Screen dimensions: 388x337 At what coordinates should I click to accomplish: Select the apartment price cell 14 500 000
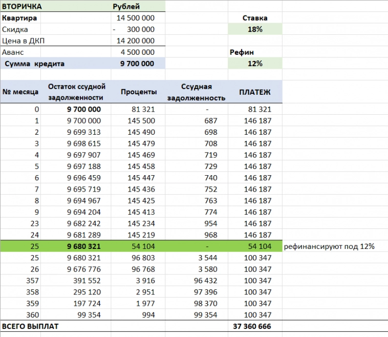(136, 18)
